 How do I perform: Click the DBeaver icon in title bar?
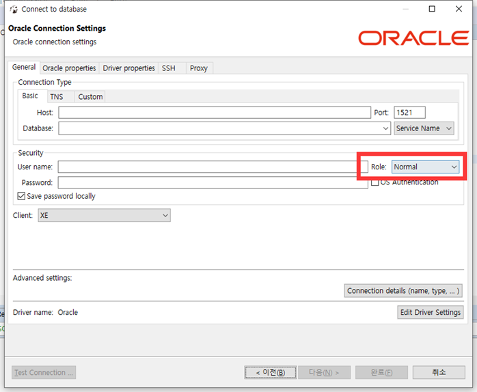(x=14, y=10)
